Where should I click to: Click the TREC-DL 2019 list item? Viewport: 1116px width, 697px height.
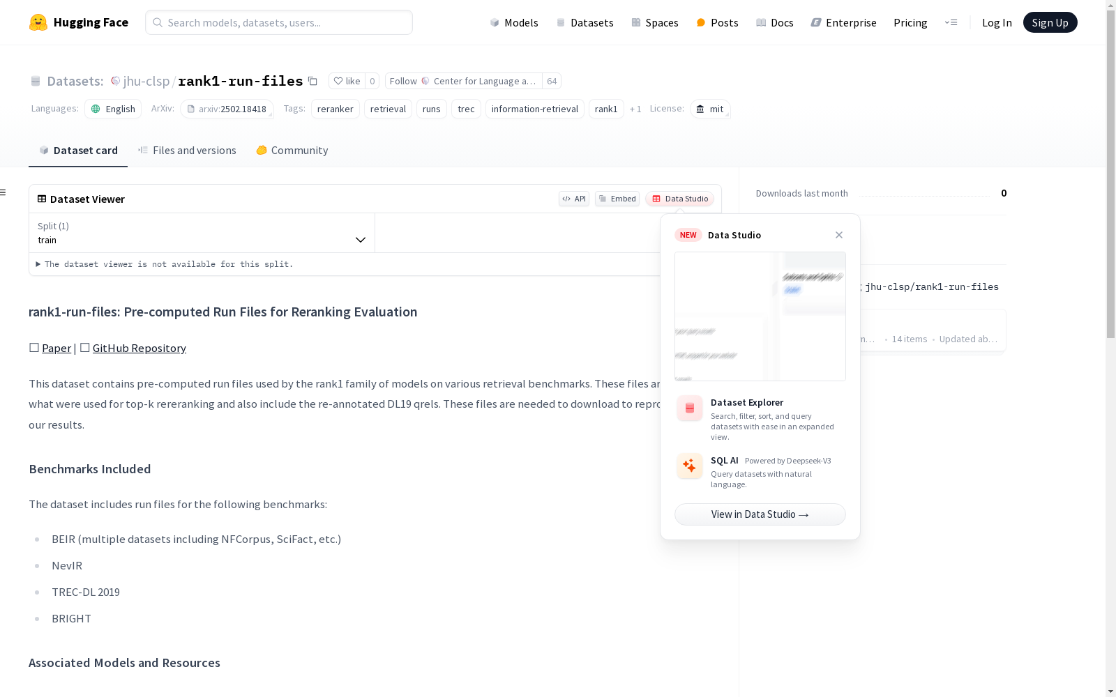(86, 592)
